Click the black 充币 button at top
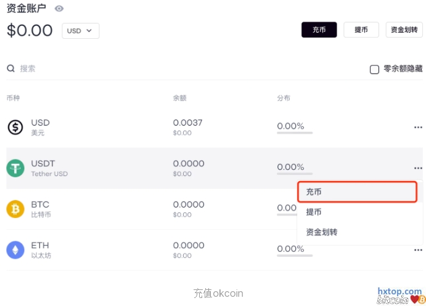The image size is (426, 306). pyautogui.click(x=319, y=30)
